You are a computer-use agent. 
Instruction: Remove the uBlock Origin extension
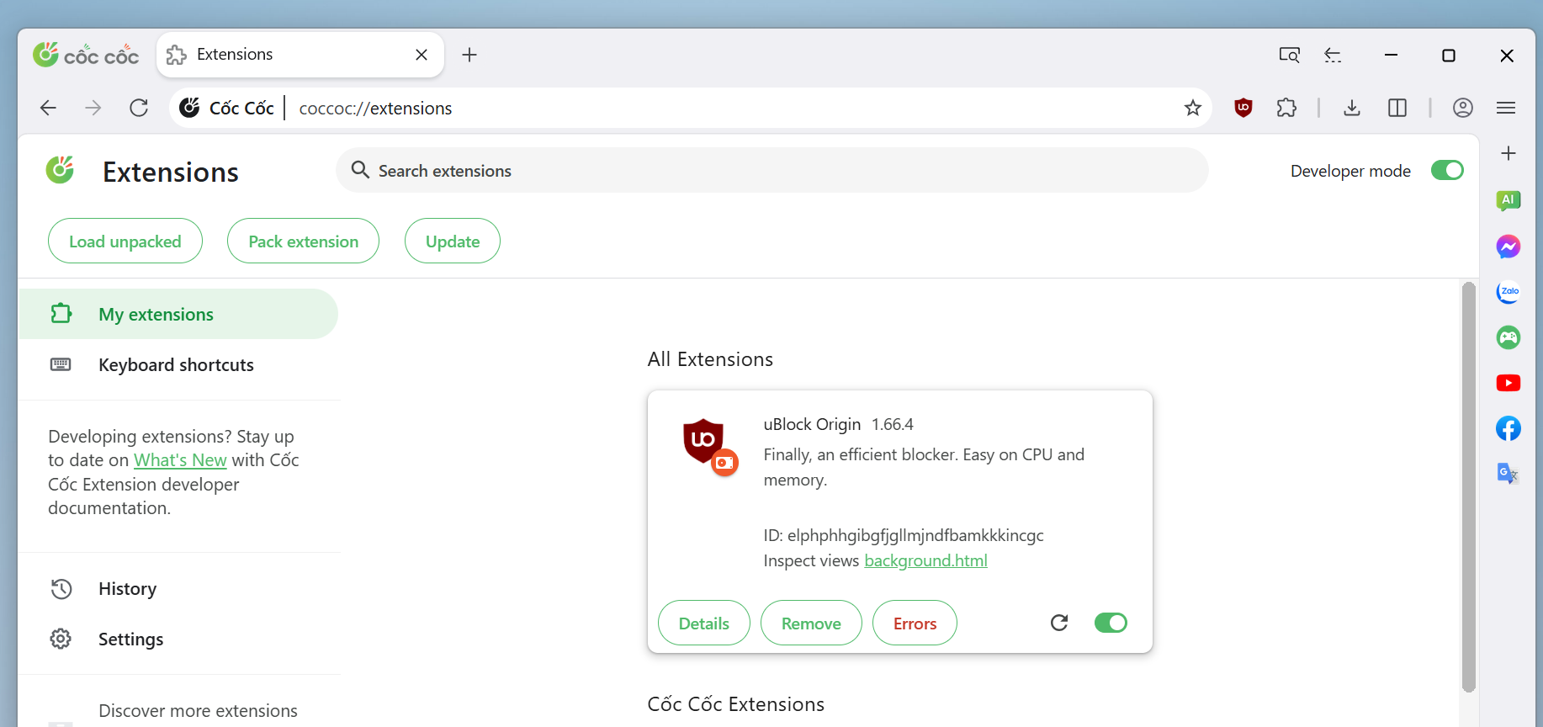[811, 624]
